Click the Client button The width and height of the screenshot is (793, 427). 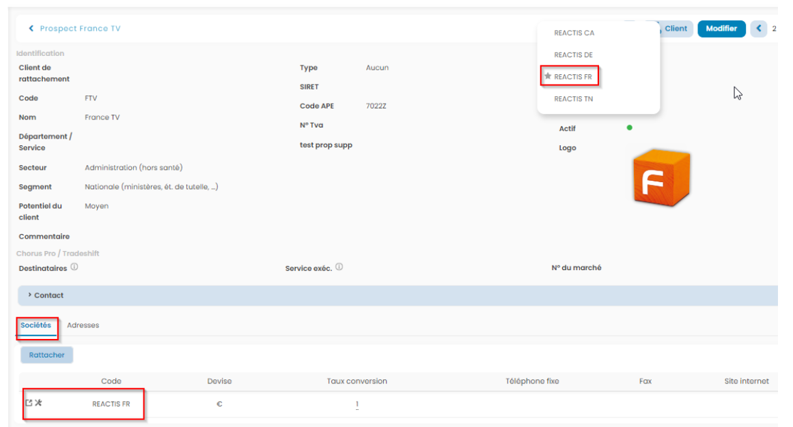tap(674, 29)
